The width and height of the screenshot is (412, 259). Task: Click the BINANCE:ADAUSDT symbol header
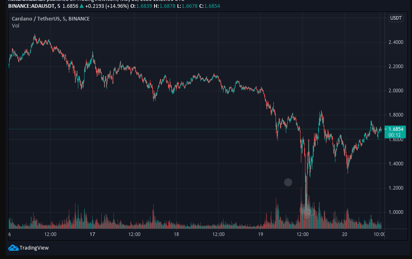pos(31,6)
